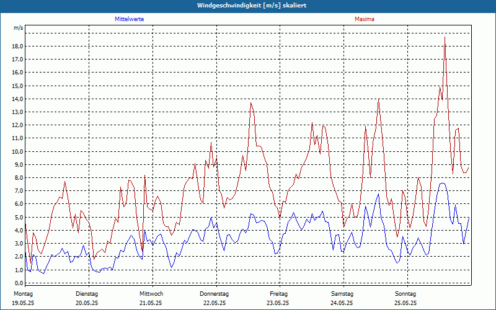This screenshot has height=310, width=496.
Task: Click the '1,0' y-axis value
Action: pyautogui.click(x=19, y=270)
